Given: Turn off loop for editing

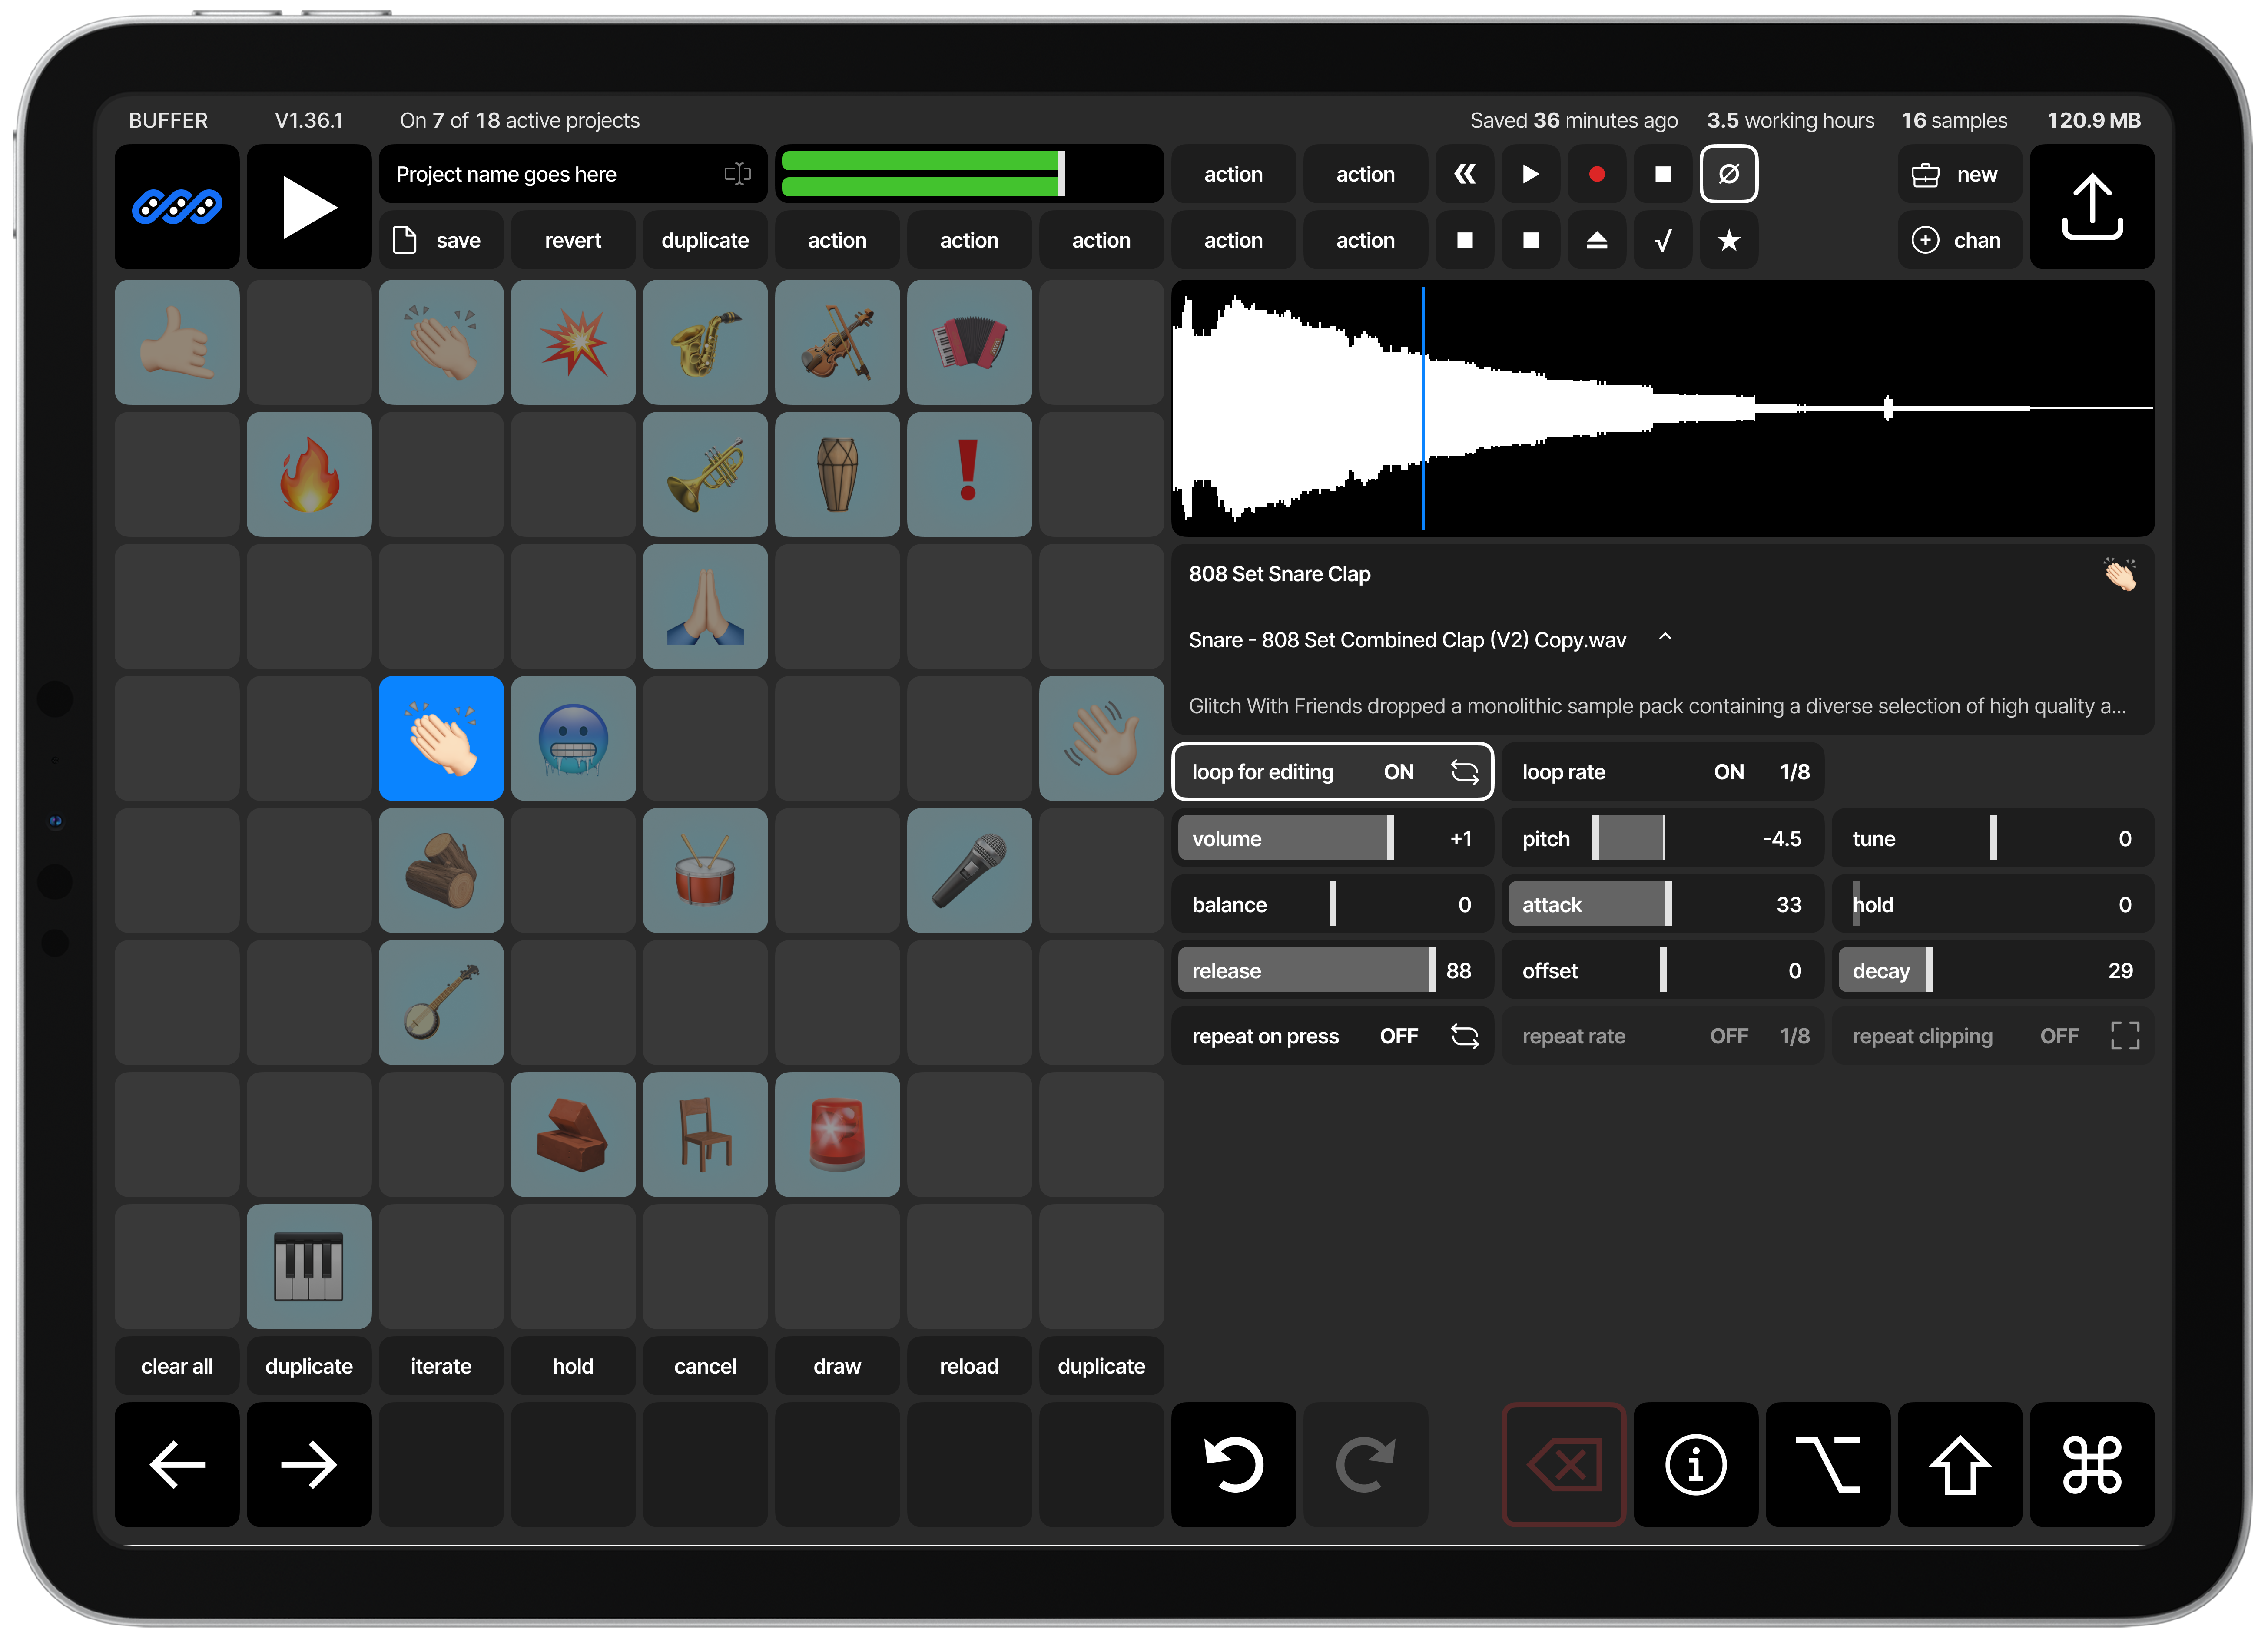Looking at the screenshot, I should (1333, 771).
